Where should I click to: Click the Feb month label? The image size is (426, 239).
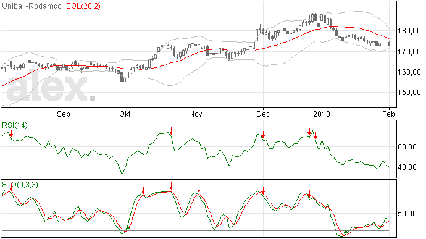click(x=388, y=114)
